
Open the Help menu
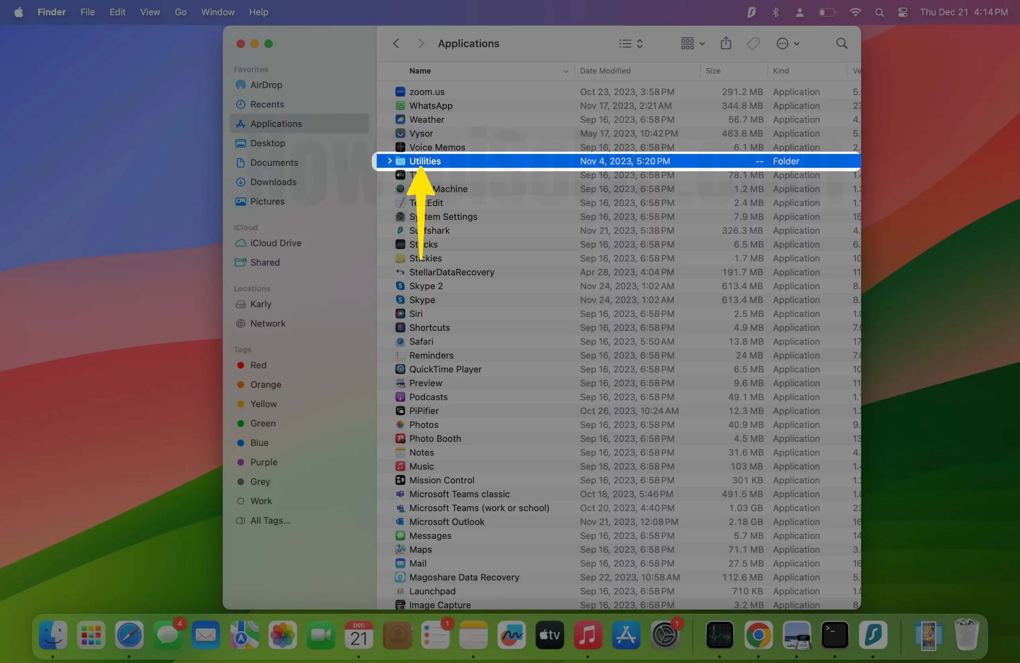coord(259,12)
